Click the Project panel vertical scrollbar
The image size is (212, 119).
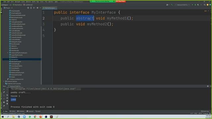[41, 55]
